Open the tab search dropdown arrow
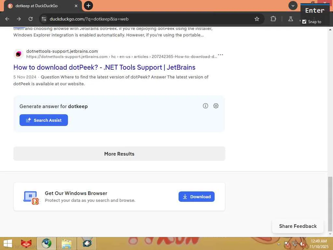Screen dimensions: 333x250 tap(293, 6)
